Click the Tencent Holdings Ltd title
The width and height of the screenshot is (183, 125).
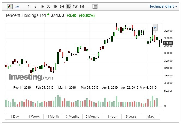pos(25,15)
